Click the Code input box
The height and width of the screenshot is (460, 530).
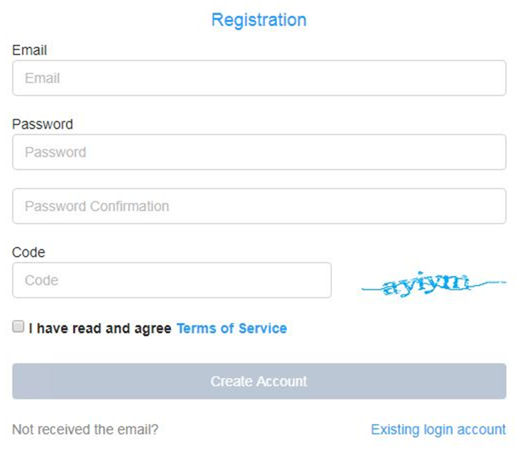tap(172, 280)
